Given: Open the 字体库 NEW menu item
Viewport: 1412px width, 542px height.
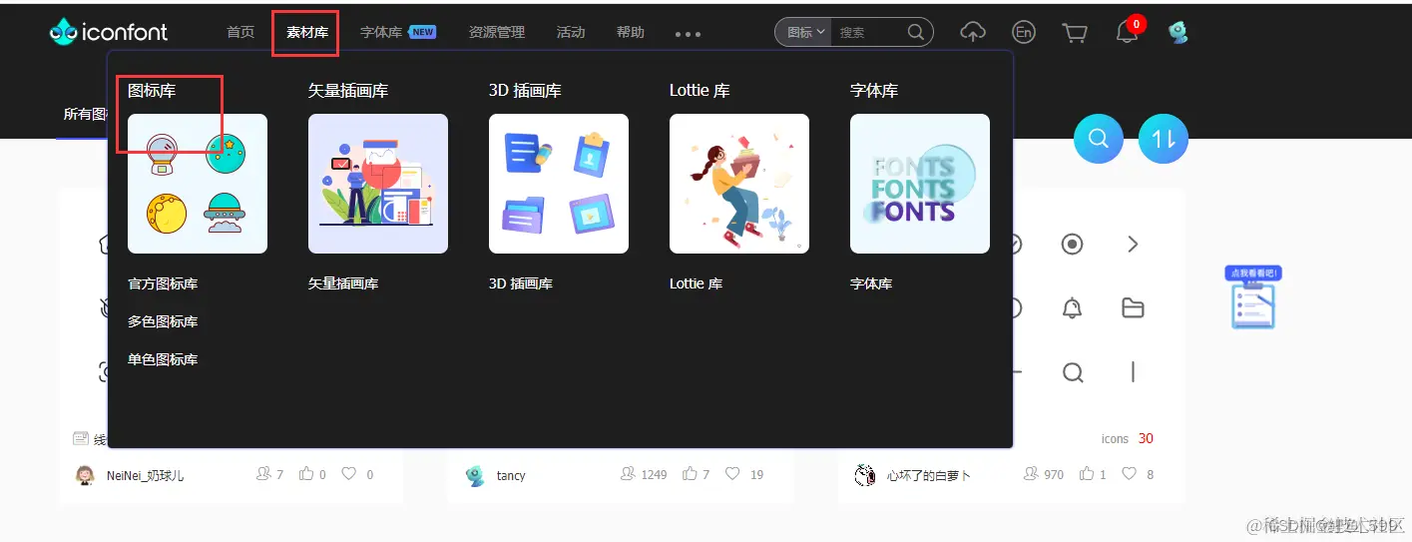Looking at the screenshot, I should (397, 32).
